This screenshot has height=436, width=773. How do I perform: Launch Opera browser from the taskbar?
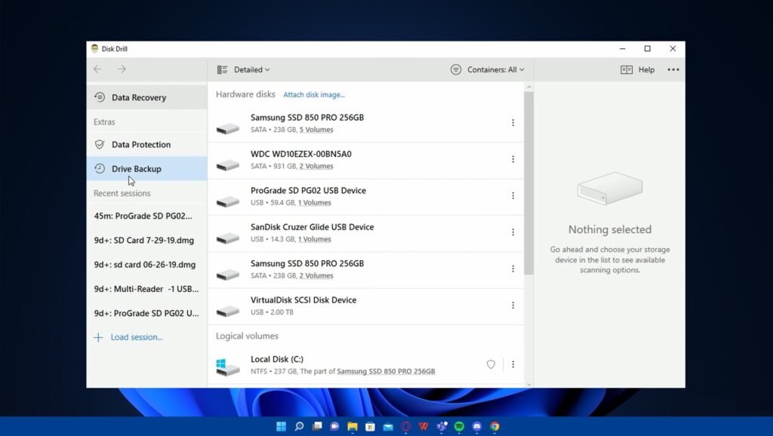point(405,427)
